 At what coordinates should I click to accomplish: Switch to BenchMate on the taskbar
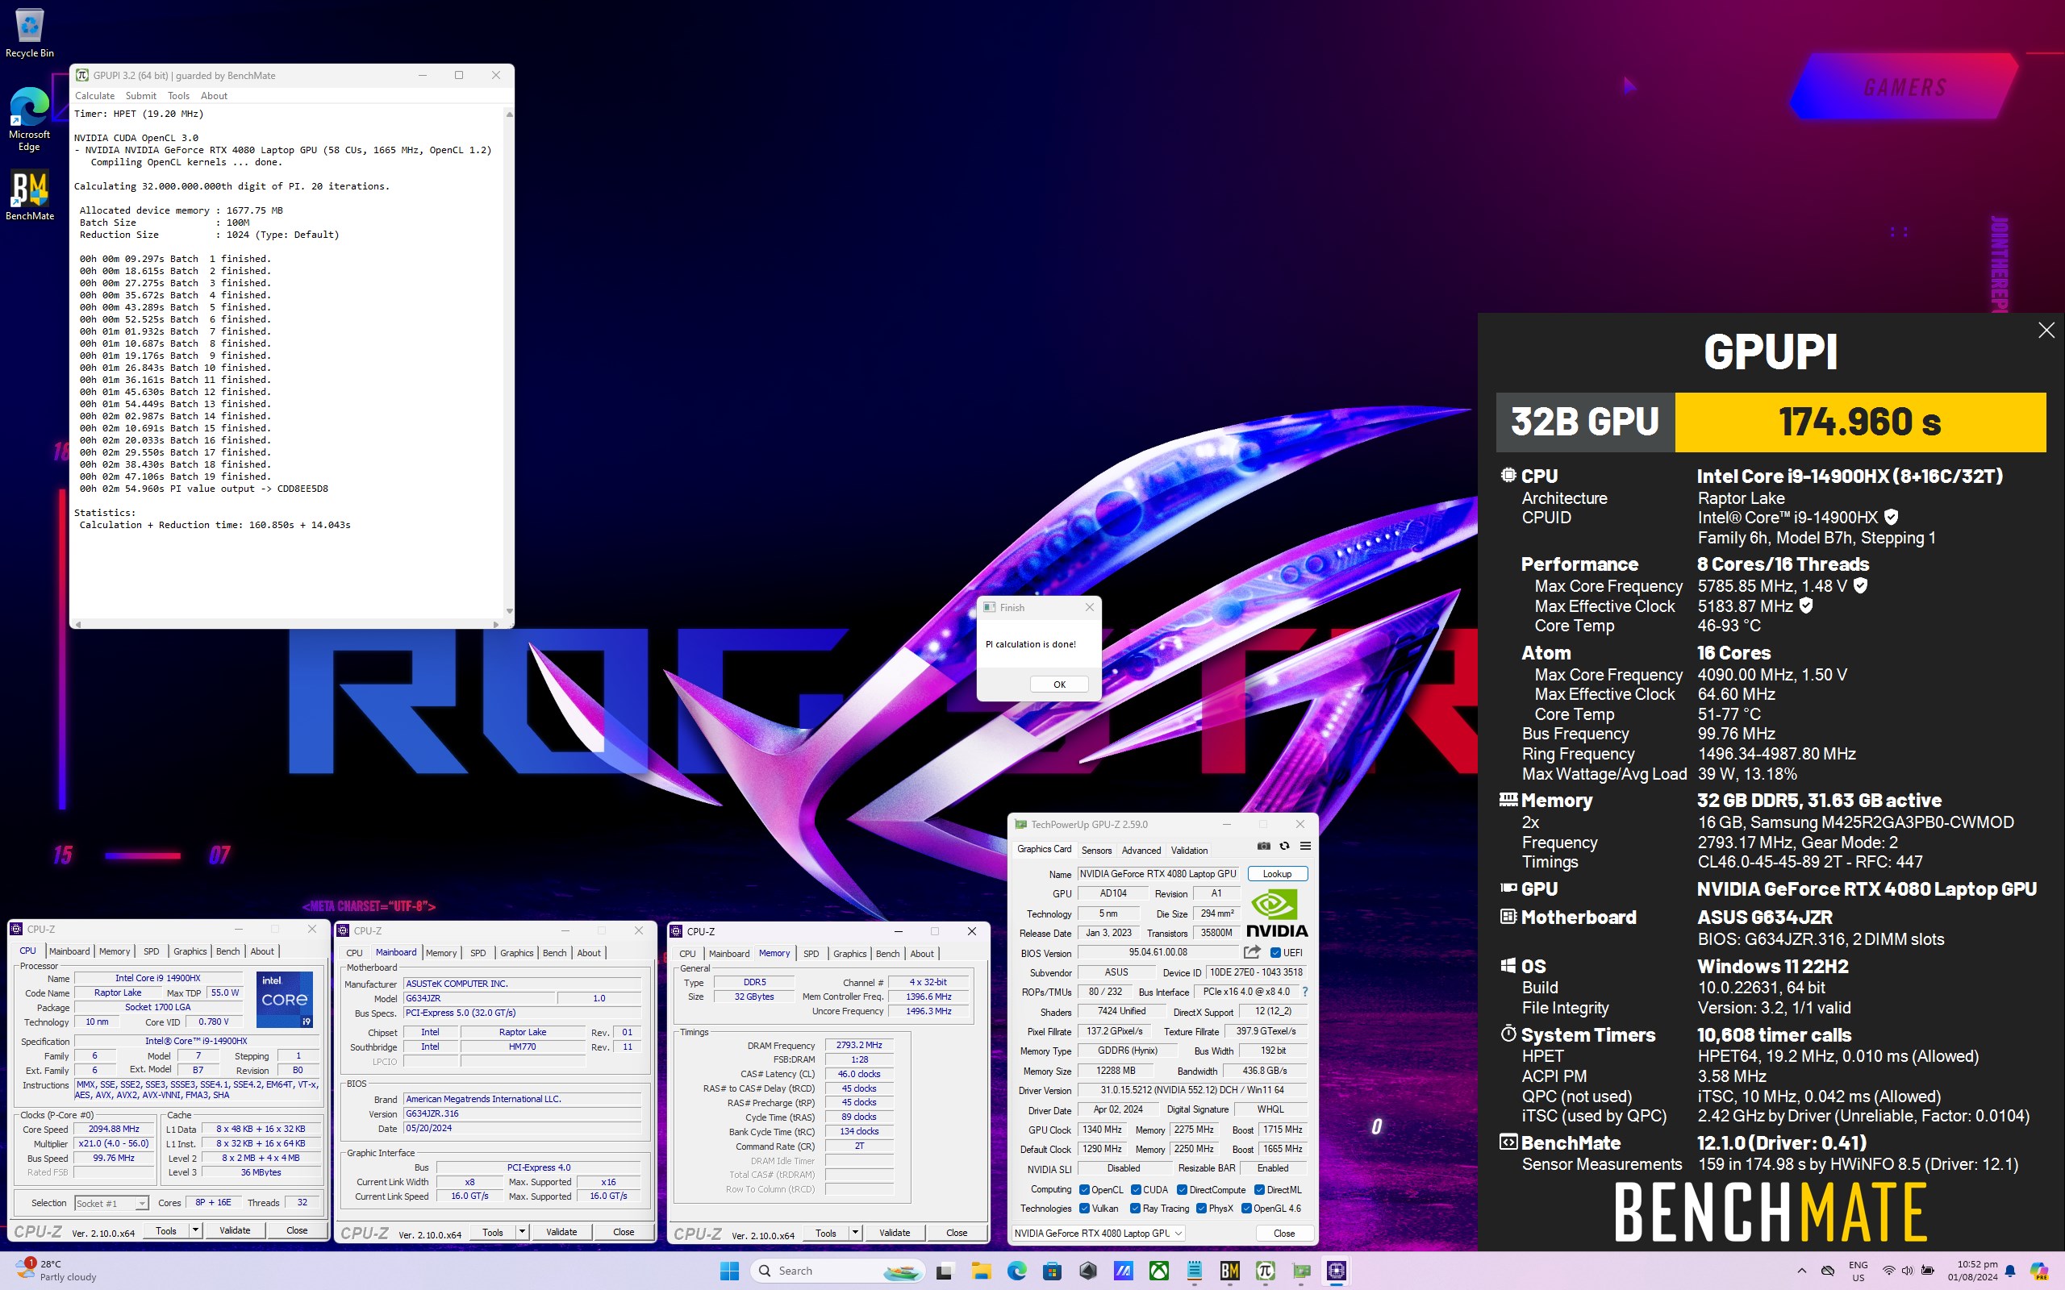(1229, 1271)
